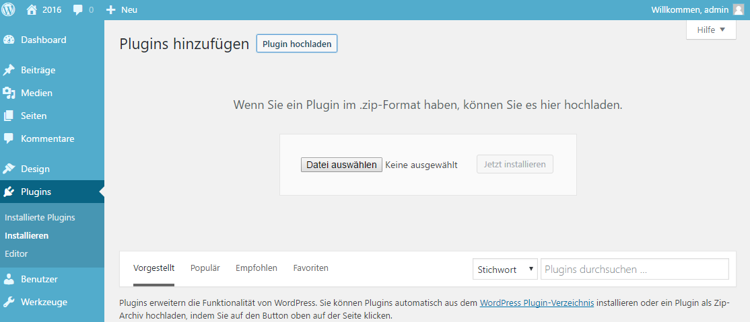Click the plus icon next to Neu

coord(111,10)
